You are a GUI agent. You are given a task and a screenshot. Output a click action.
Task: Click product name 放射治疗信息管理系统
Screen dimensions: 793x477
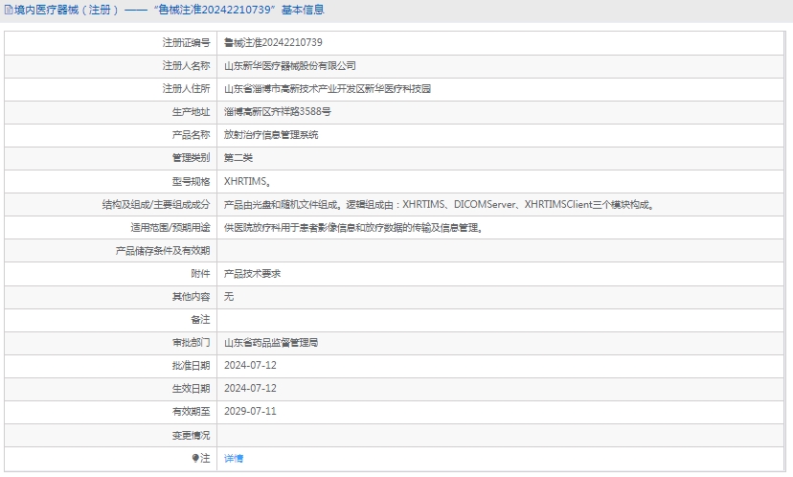point(271,135)
